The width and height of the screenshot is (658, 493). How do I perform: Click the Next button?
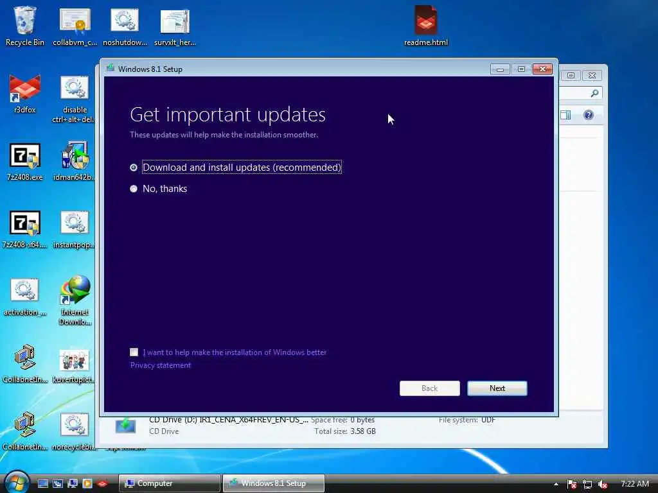click(x=497, y=388)
